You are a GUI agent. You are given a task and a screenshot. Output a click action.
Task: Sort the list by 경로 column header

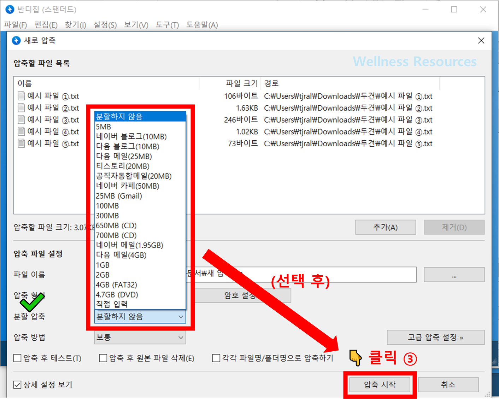click(350, 83)
